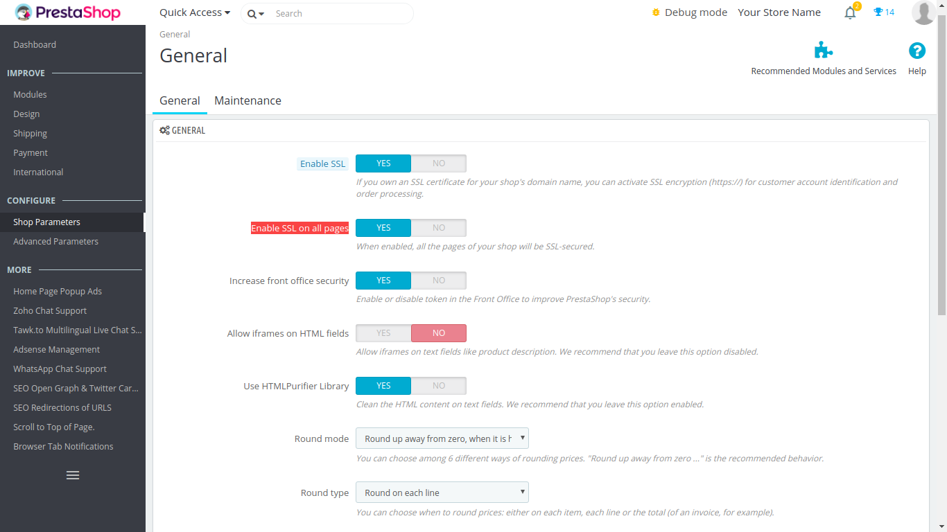The width and height of the screenshot is (947, 532).
Task: Open the user avatar profile menu
Action: point(923,12)
